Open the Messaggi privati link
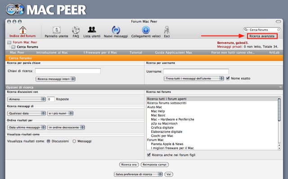288x179 pixels. 230,47
